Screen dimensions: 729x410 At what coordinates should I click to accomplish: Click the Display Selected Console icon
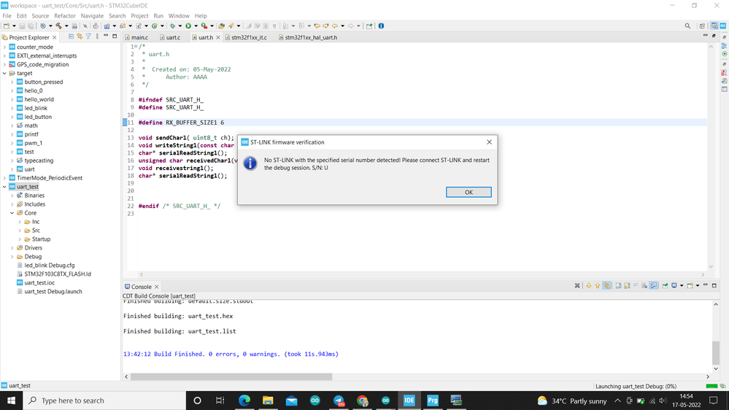point(674,285)
